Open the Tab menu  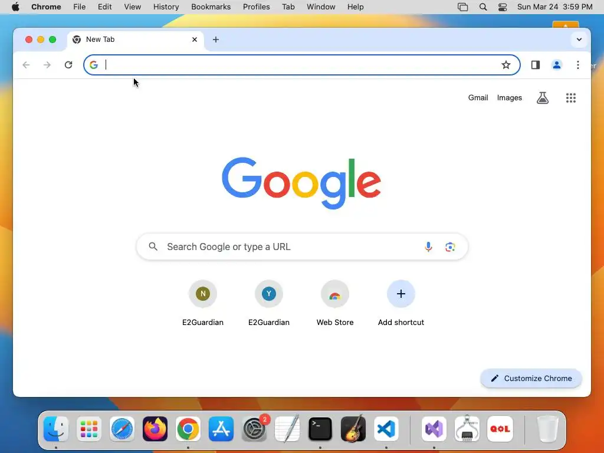288,7
